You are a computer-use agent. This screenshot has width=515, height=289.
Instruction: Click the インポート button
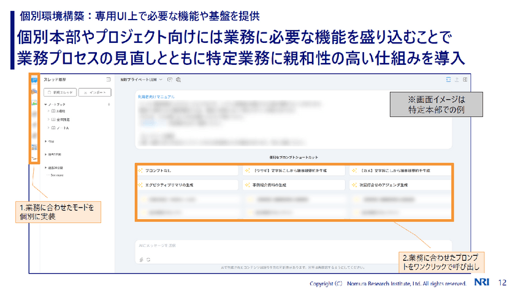[94, 92]
